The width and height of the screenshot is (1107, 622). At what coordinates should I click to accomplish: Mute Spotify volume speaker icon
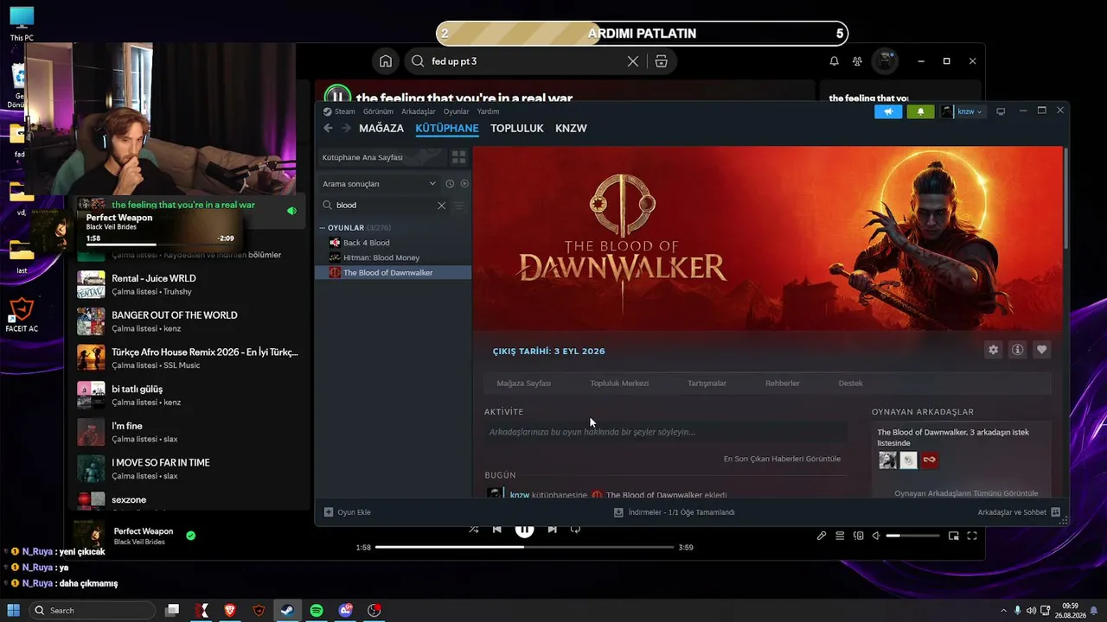click(x=876, y=536)
